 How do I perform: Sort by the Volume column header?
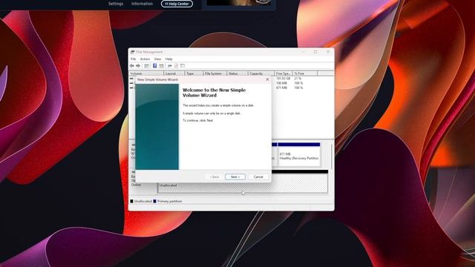coord(146,73)
